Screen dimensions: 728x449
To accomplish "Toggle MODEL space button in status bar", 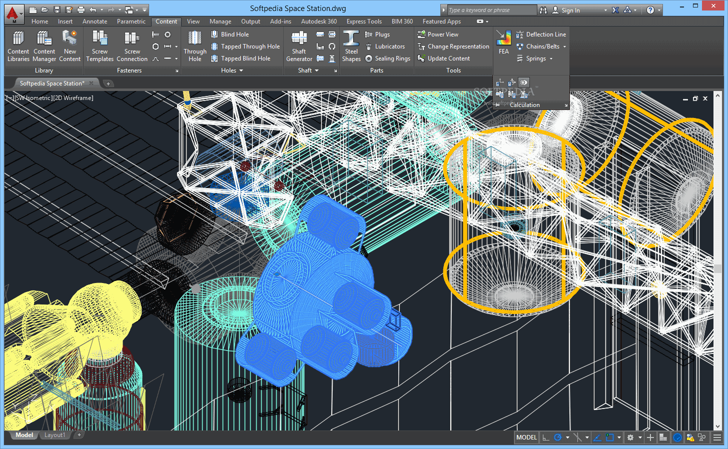I will coord(526,437).
